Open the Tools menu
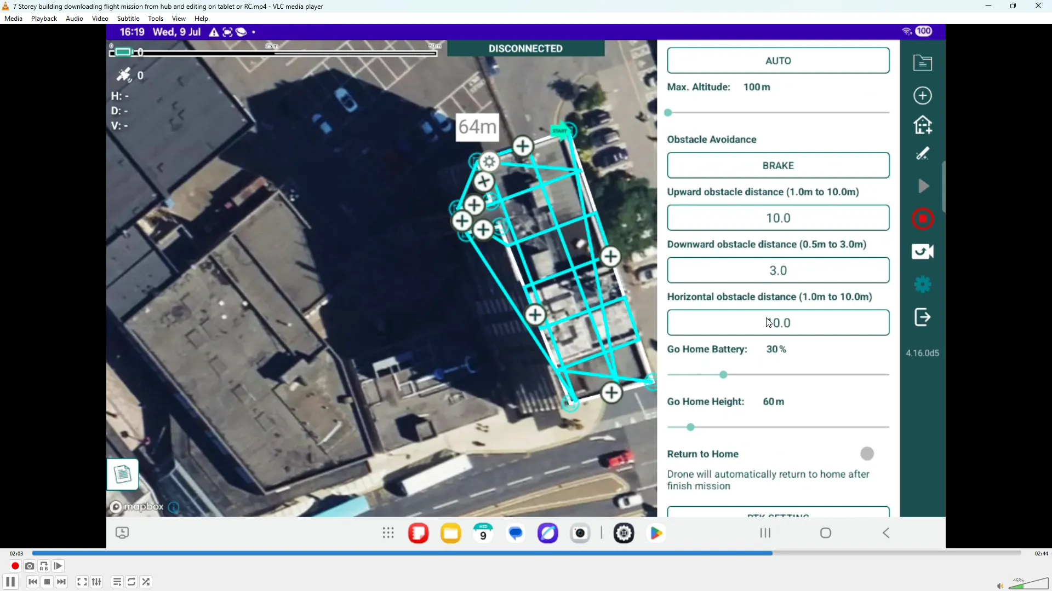This screenshot has height=591, width=1052. [x=156, y=18]
